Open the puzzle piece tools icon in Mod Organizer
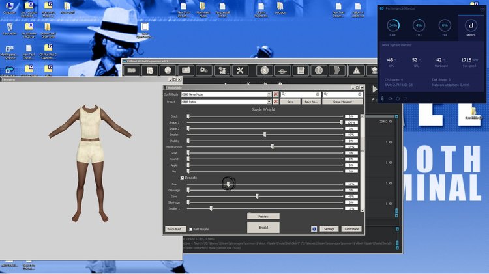Image resolution: width=489 pixels, height=274 pixels. pyautogui.click(x=222, y=71)
